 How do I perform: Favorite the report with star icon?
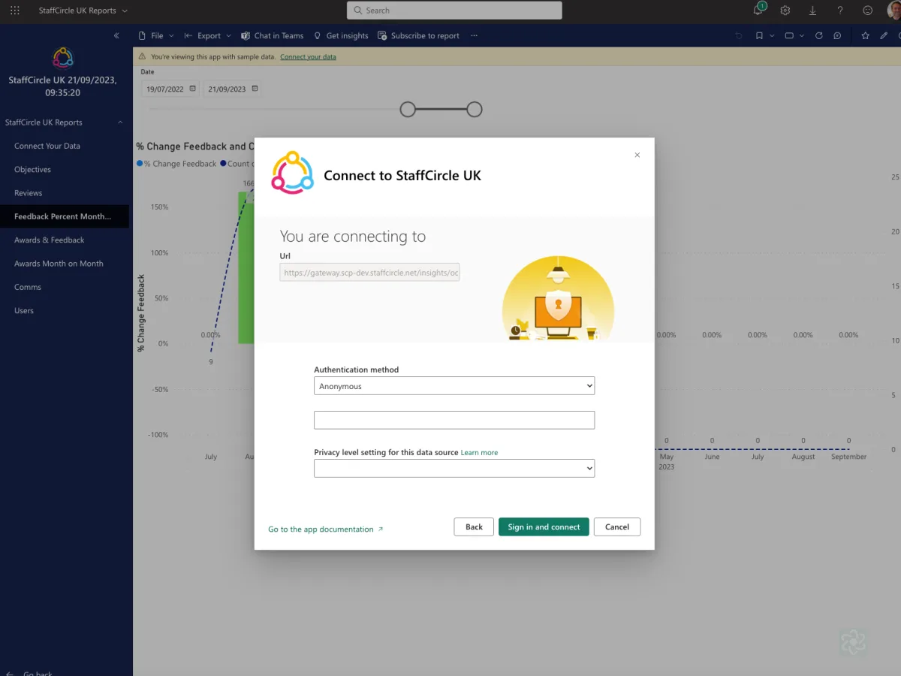[x=865, y=35]
